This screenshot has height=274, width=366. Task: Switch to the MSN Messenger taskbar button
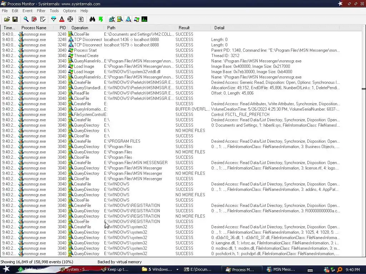281,270
